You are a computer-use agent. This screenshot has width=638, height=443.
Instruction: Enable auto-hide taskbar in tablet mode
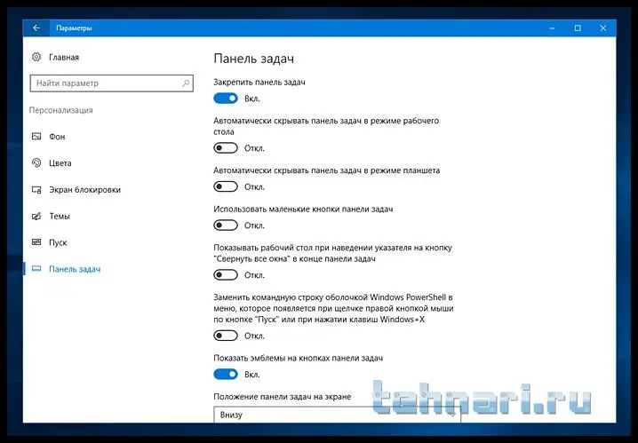(x=226, y=186)
